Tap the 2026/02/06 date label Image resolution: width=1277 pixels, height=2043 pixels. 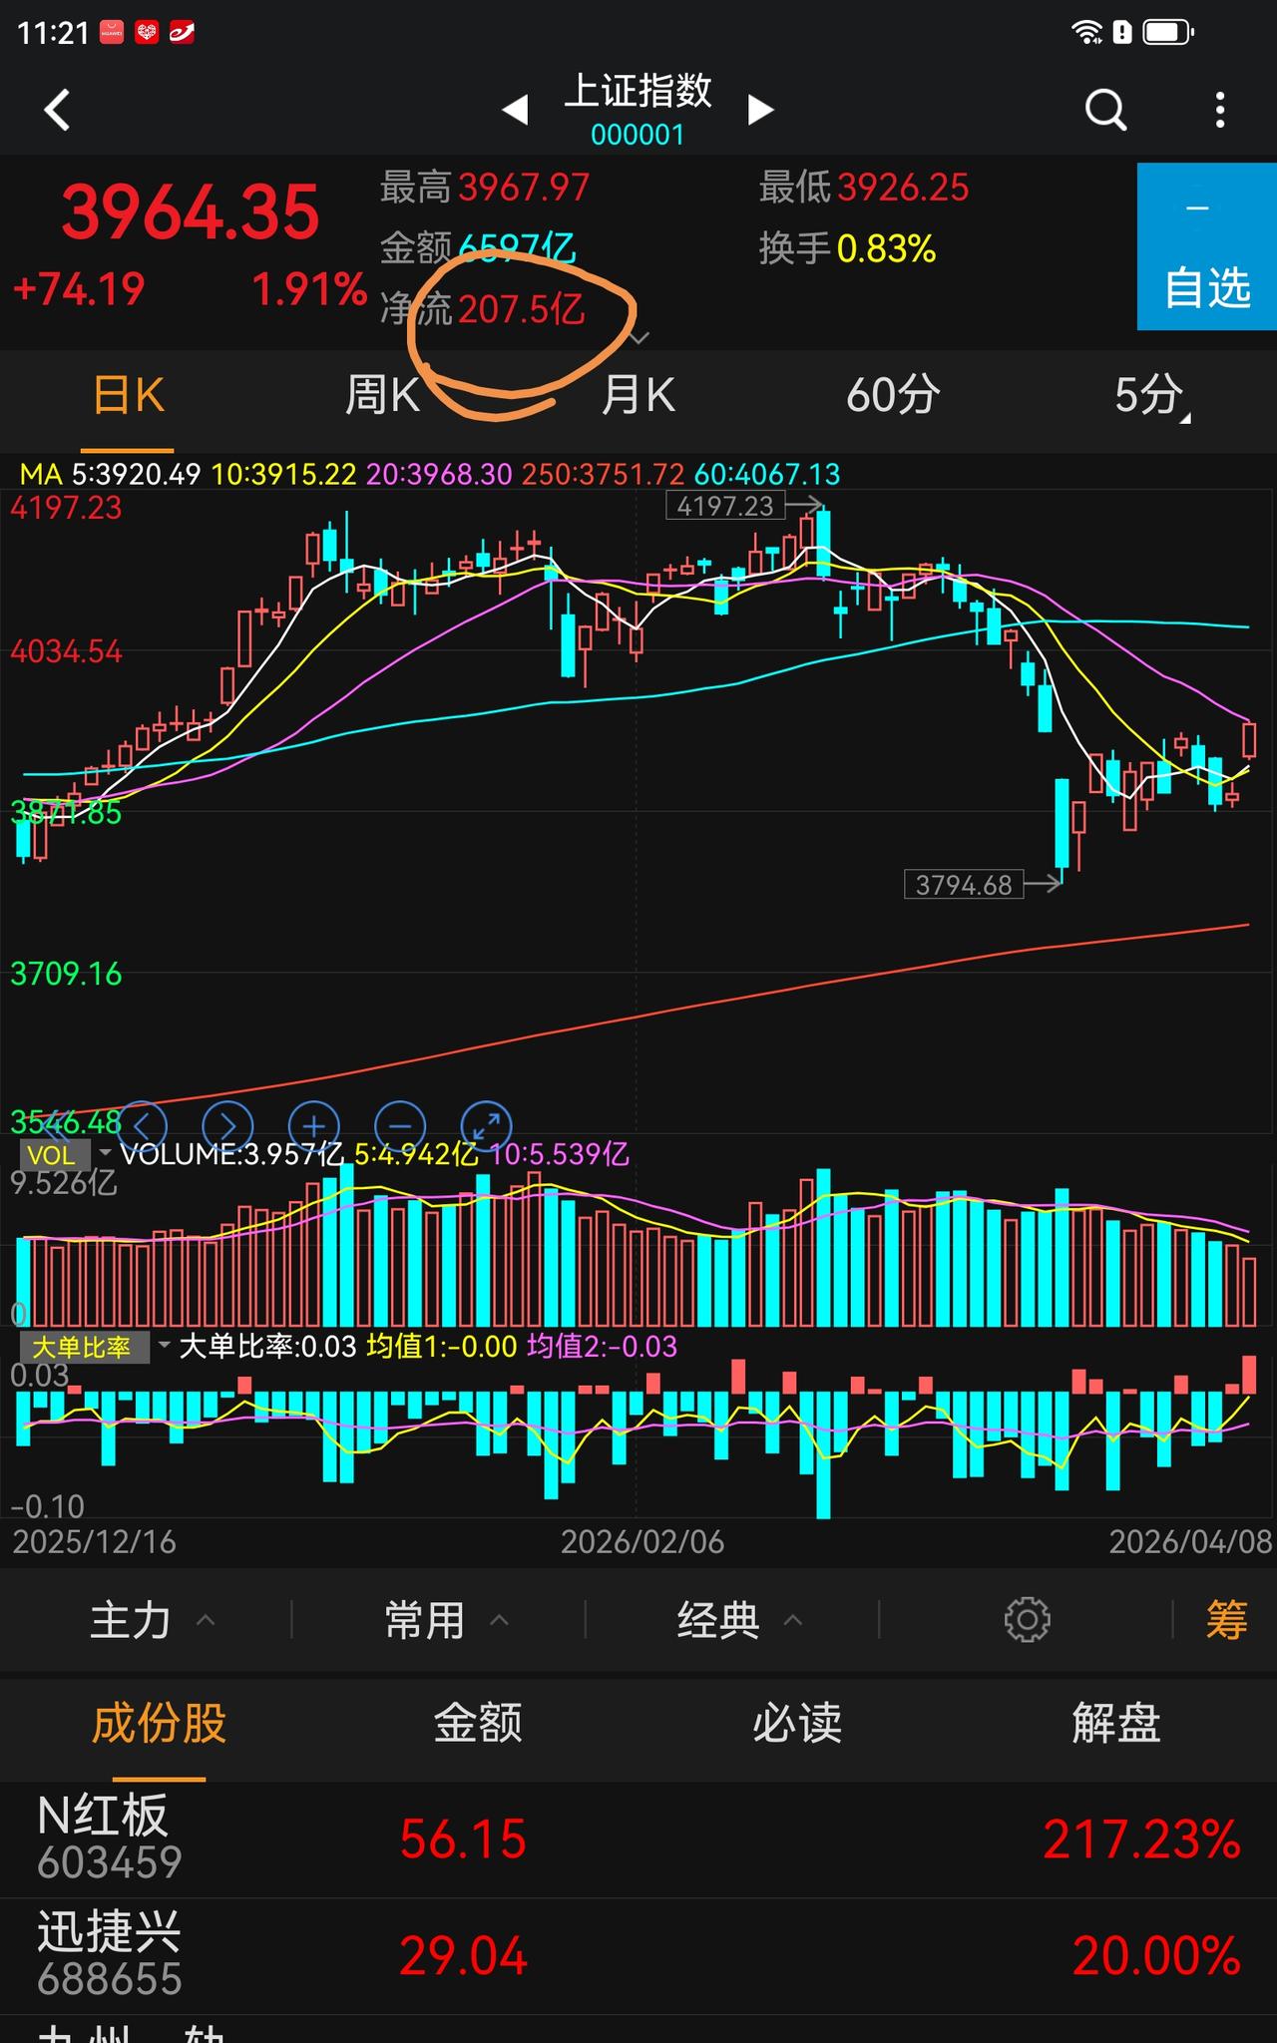(642, 1542)
